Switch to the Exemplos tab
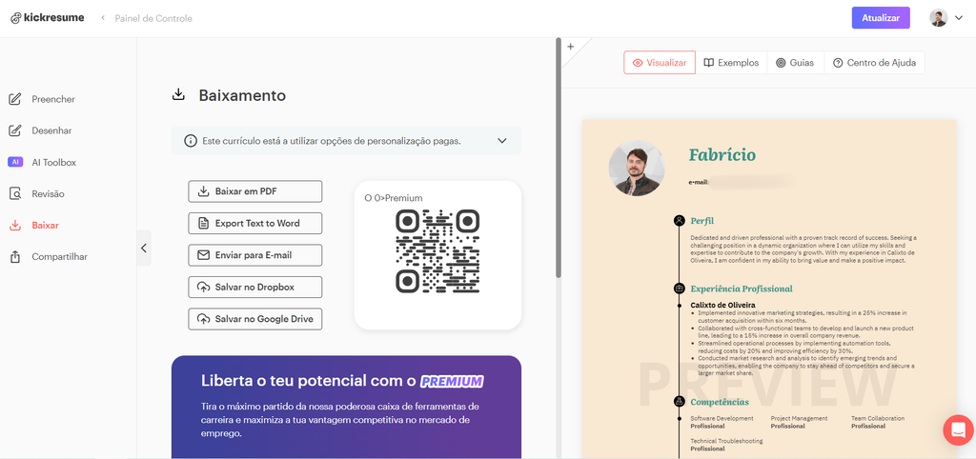The image size is (976, 459). tap(731, 63)
